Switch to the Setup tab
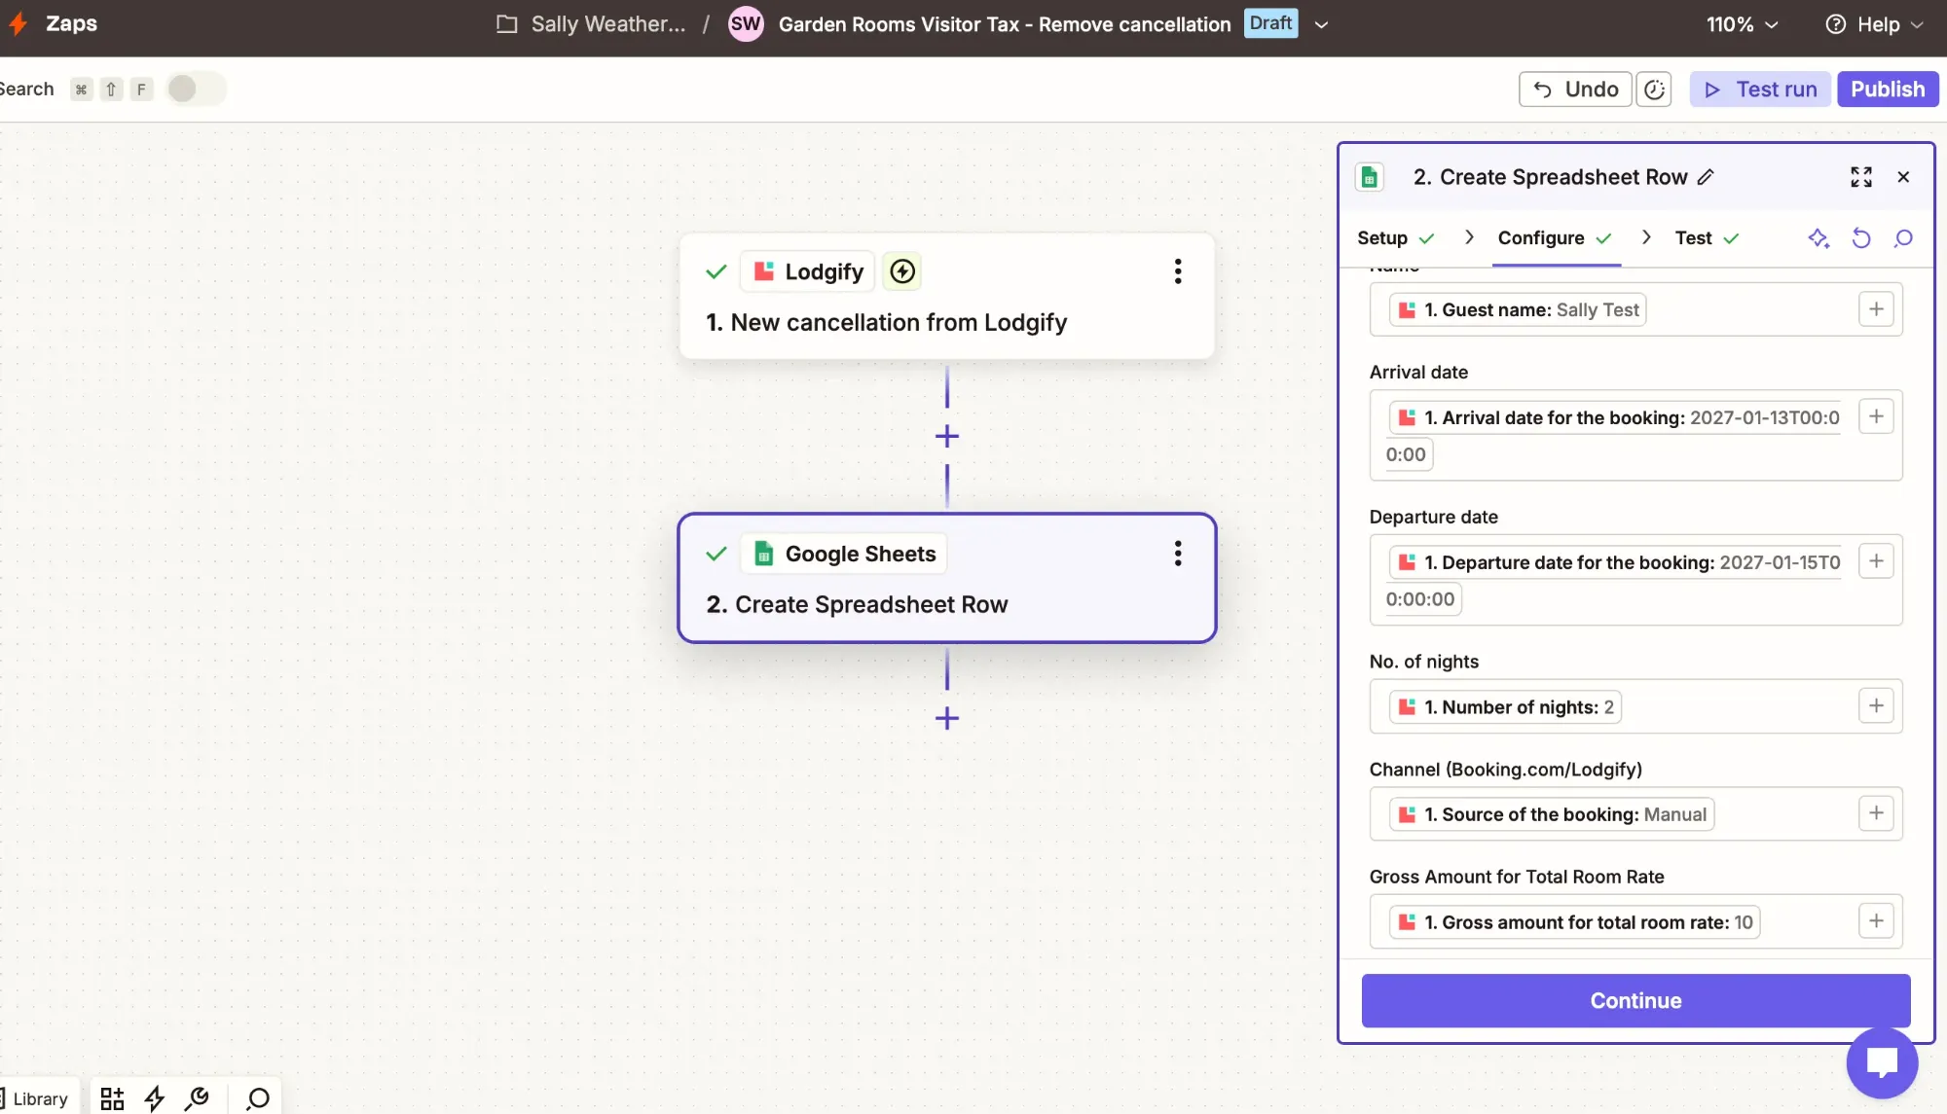Viewport: 1947px width, 1114px height. (1395, 238)
